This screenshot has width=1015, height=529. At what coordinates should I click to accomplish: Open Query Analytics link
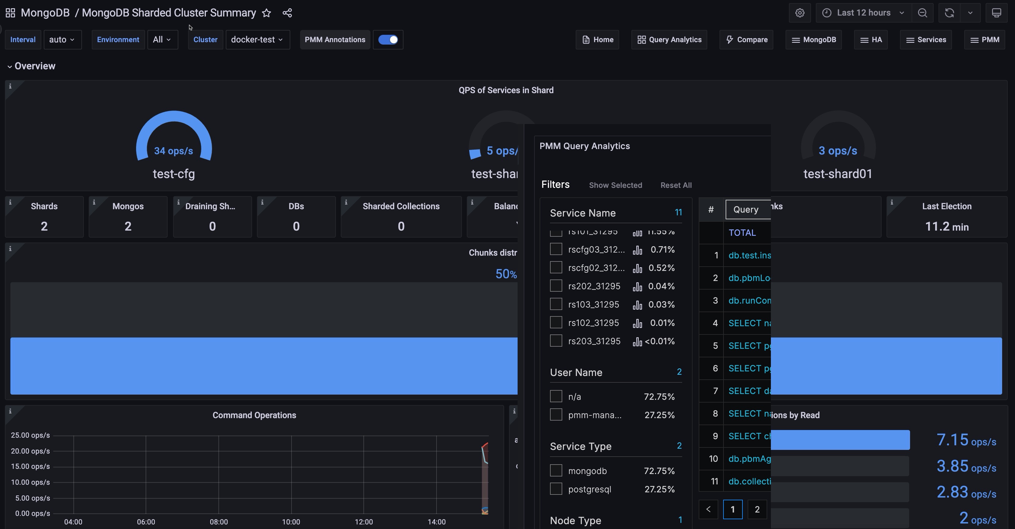(x=669, y=40)
